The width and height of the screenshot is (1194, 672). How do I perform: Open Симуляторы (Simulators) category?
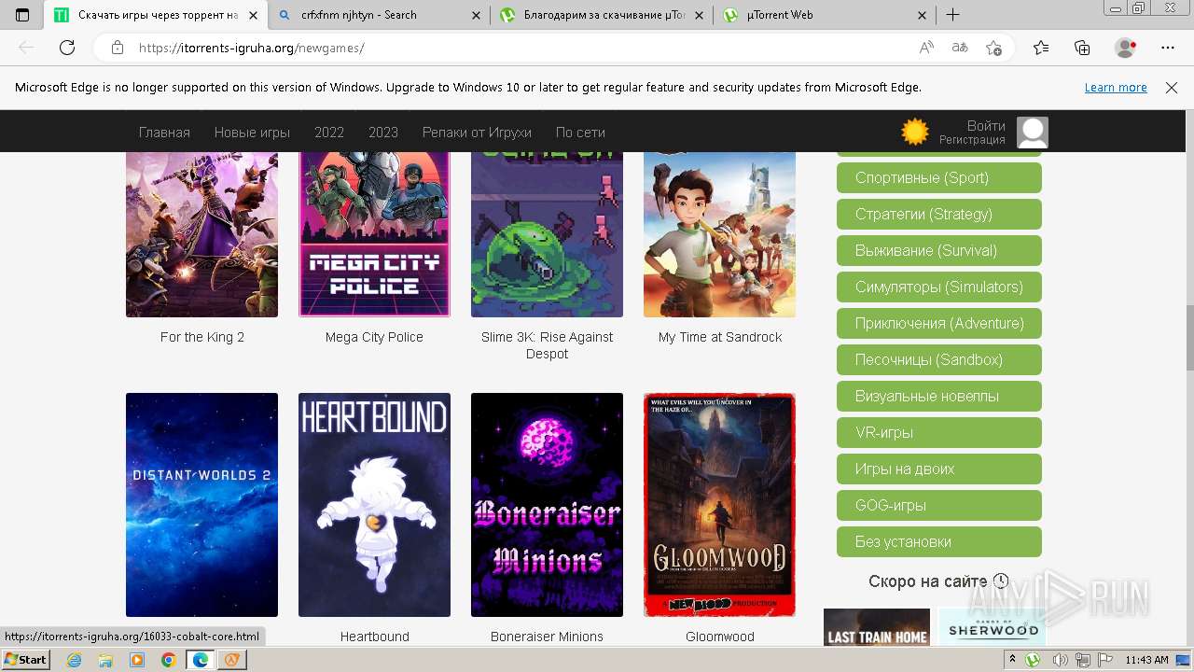click(939, 287)
